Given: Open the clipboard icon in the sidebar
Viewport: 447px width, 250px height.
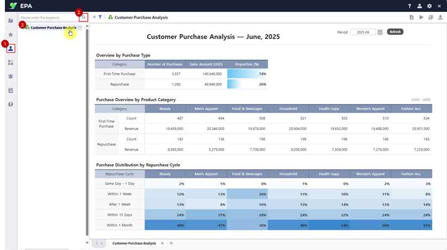Looking at the screenshot, I should click(x=10, y=90).
